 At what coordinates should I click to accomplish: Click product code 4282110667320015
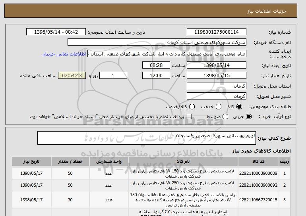coord(258,200)
